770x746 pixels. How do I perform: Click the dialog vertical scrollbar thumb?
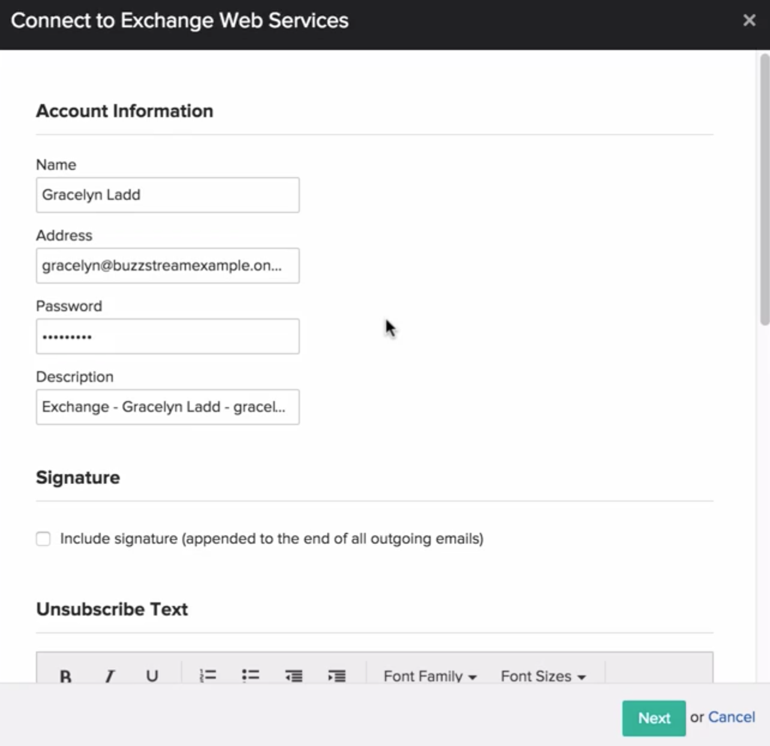(764, 189)
